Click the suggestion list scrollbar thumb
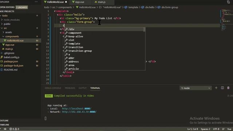 (x=145, y=29)
